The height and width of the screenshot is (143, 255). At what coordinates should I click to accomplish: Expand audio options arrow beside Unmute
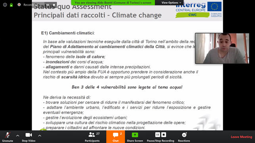click(x=18, y=136)
